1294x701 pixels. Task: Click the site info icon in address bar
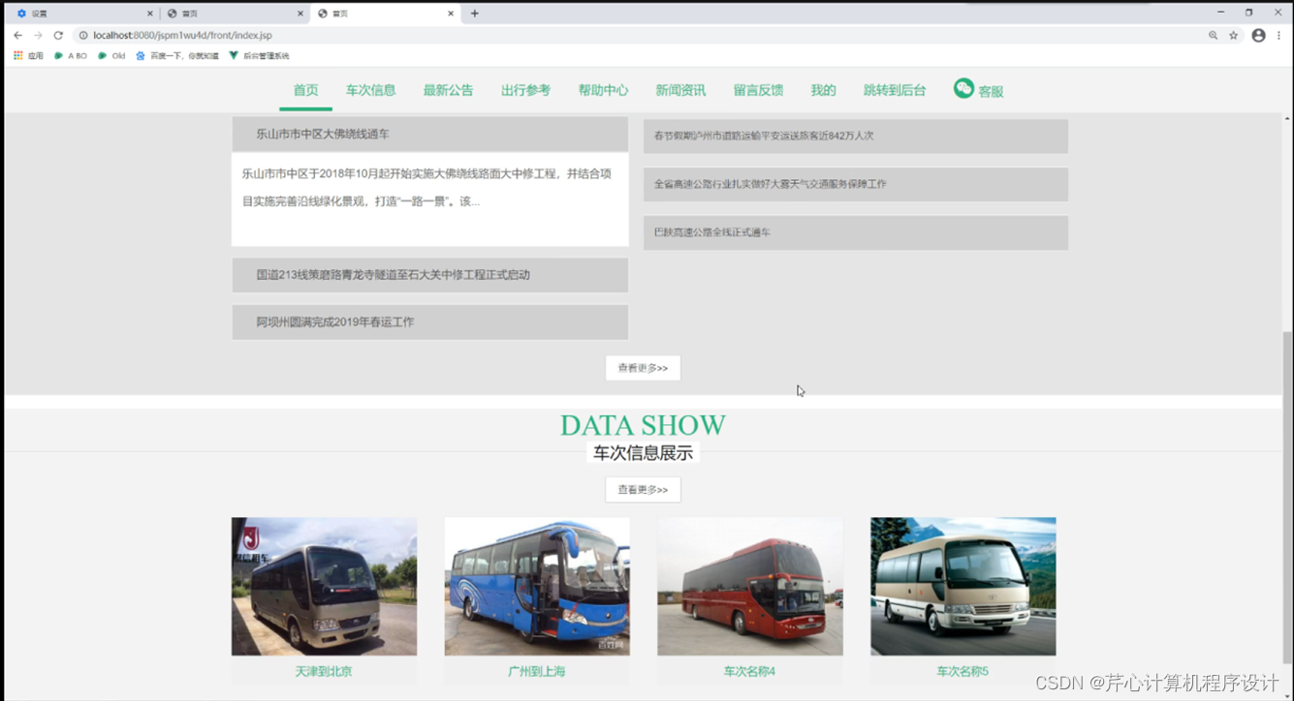(x=83, y=35)
